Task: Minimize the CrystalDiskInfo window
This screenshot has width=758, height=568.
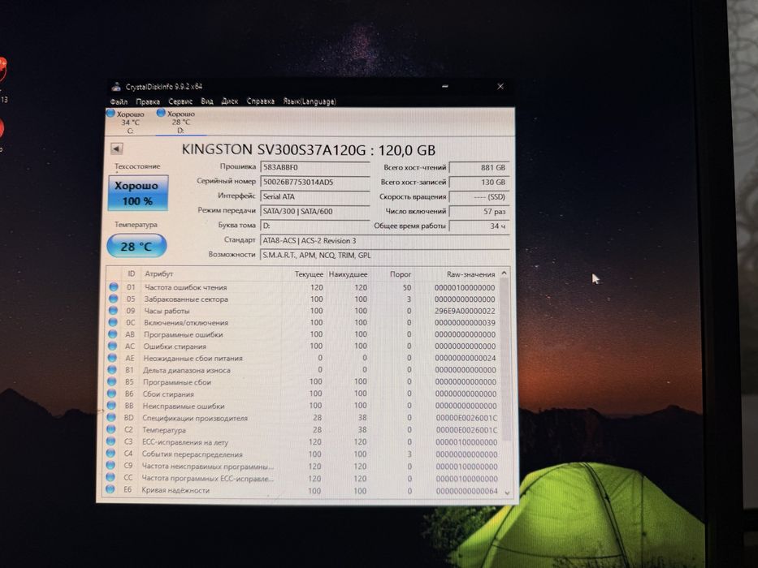Action: tap(444, 87)
